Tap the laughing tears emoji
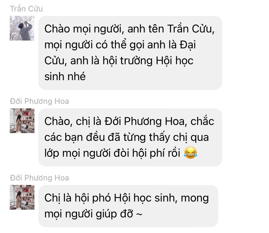The image size is (269, 233). tap(191, 153)
